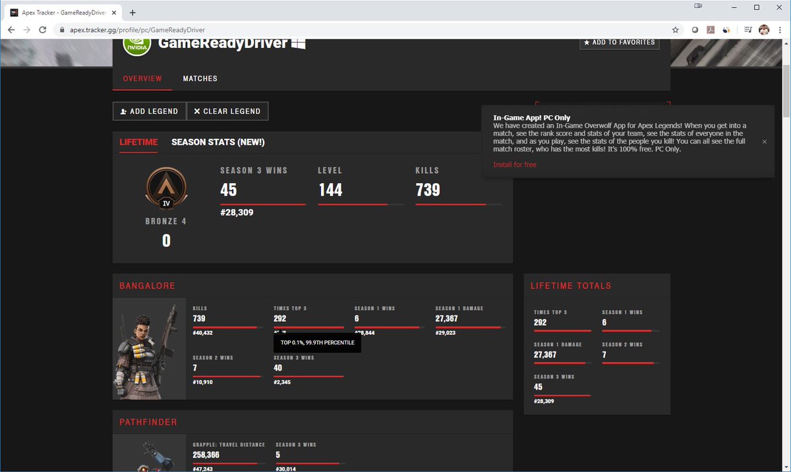Go forward to next page
This screenshot has width=791, height=472.
click(x=26, y=30)
